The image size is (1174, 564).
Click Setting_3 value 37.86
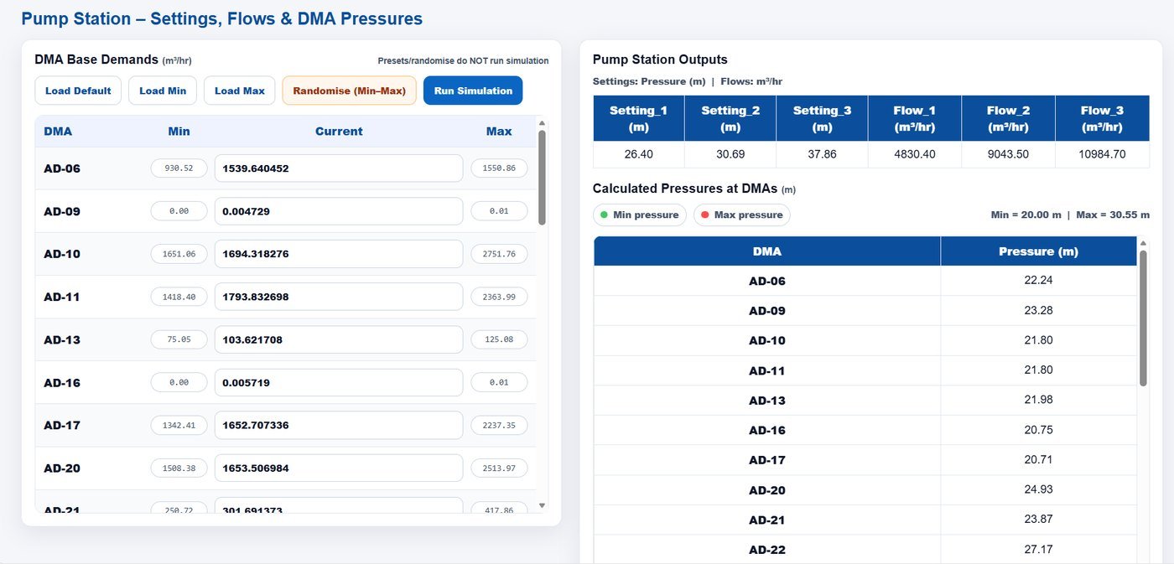coord(822,154)
